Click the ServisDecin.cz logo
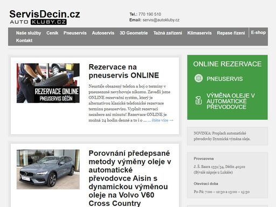Screen dimensions: 276x207 45,17
